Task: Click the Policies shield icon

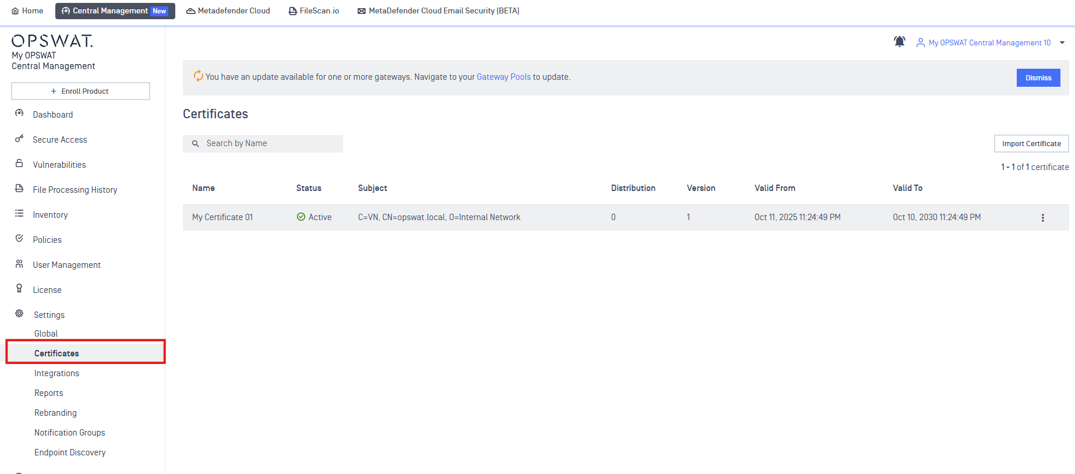Action: point(19,239)
